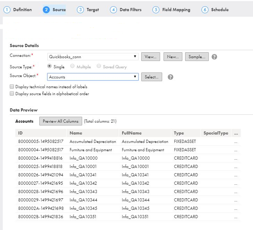Click the step 6 circle icon
The height and width of the screenshot is (230, 253).
point(205,10)
